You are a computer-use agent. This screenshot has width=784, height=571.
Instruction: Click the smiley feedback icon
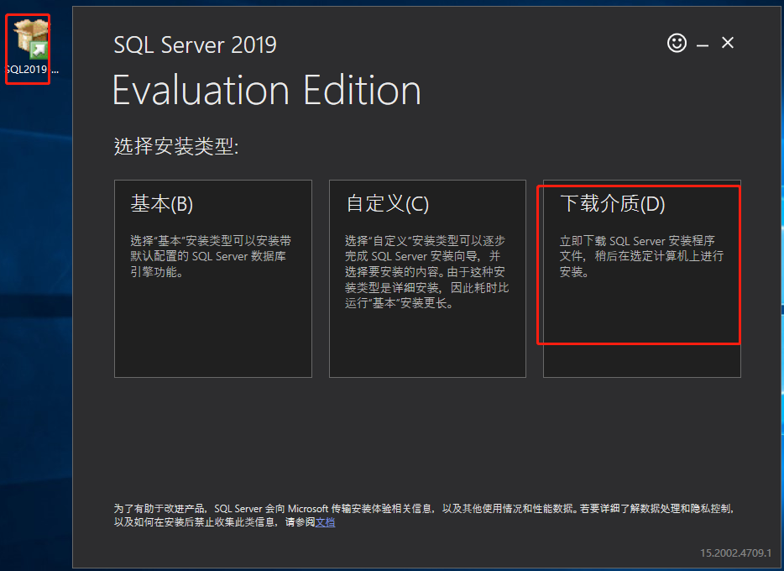click(x=677, y=43)
